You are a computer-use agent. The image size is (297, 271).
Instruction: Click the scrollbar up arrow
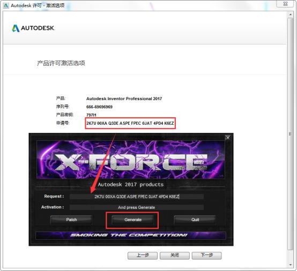point(290,14)
